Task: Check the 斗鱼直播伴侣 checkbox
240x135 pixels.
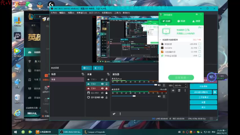Action: click(199, 52)
